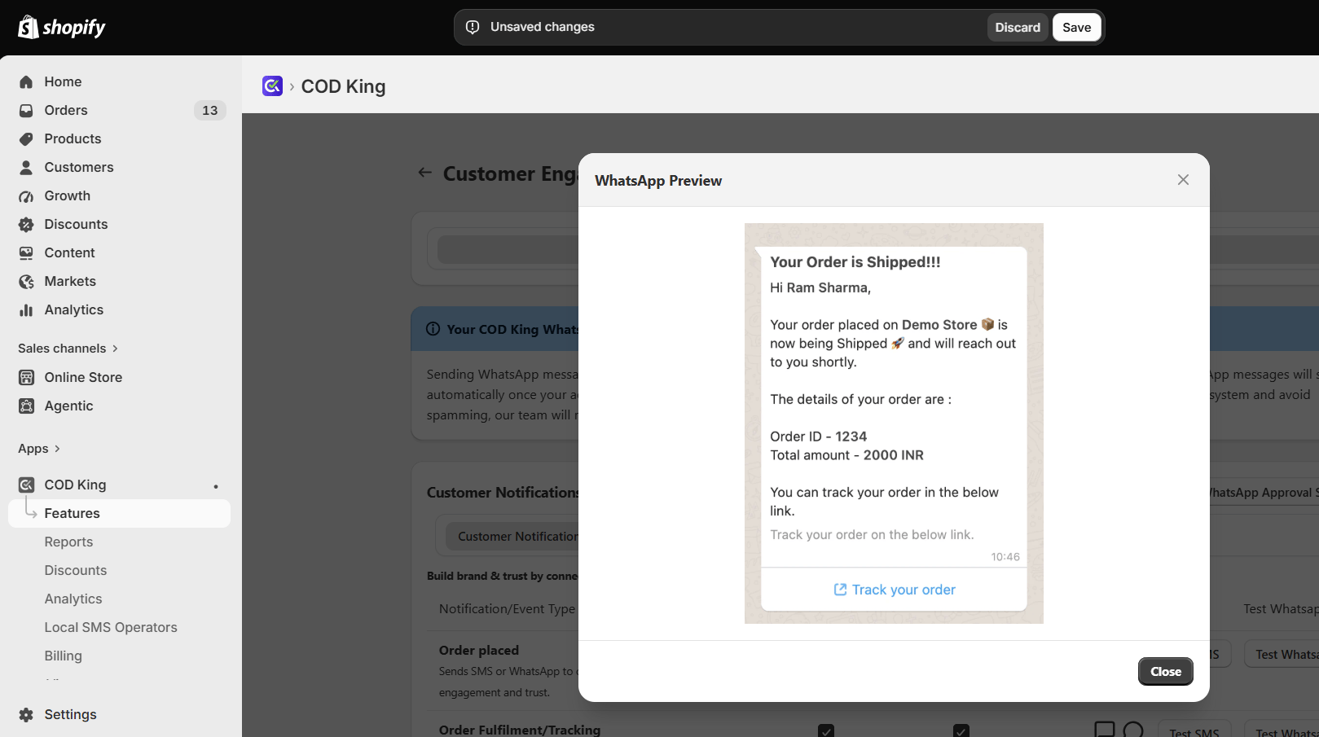This screenshot has height=737, width=1319.
Task: Discard the unsaved changes
Action: click(x=1018, y=27)
